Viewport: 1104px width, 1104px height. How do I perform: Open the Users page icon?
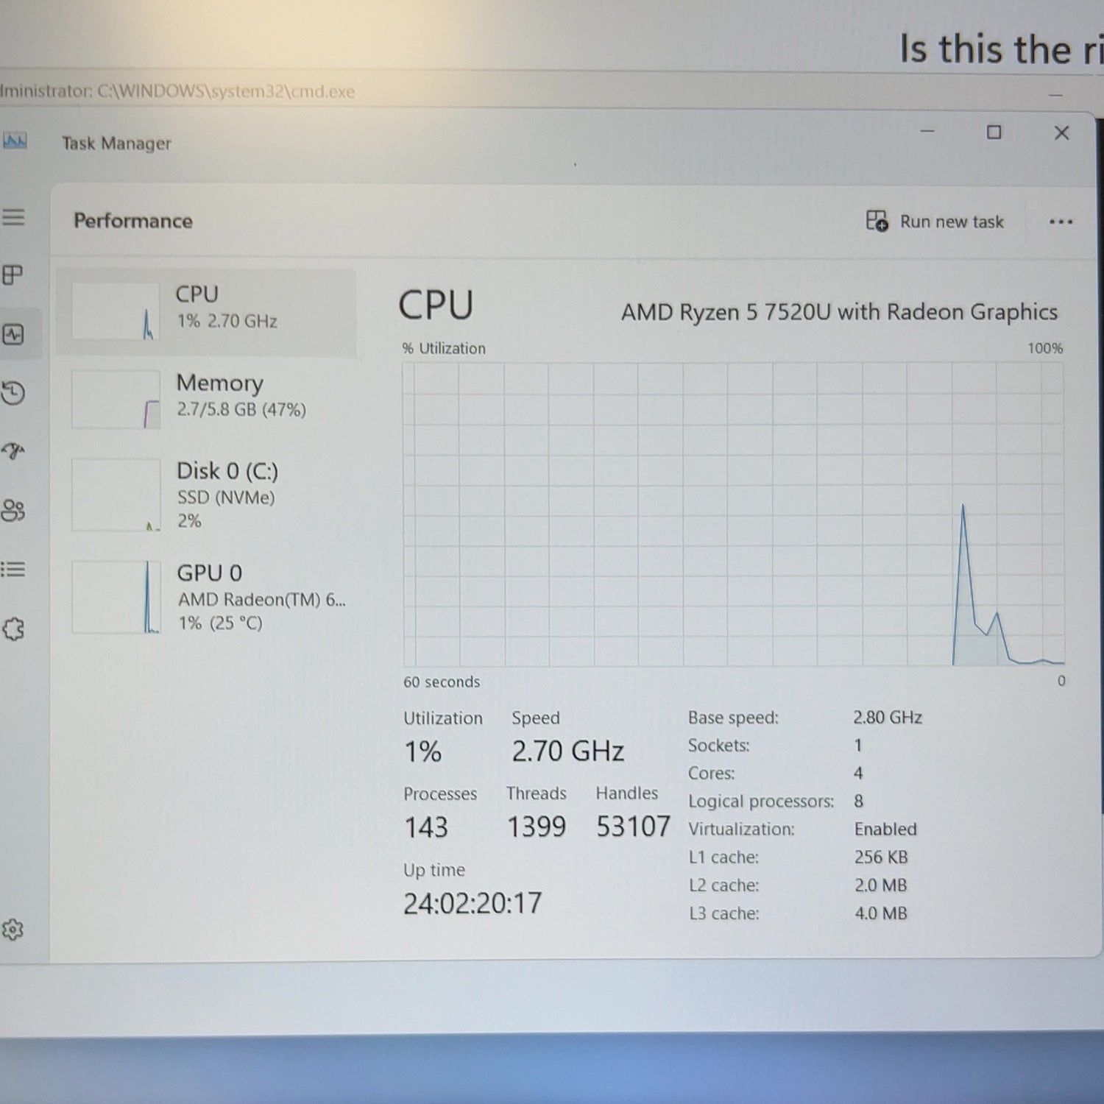tap(13, 510)
